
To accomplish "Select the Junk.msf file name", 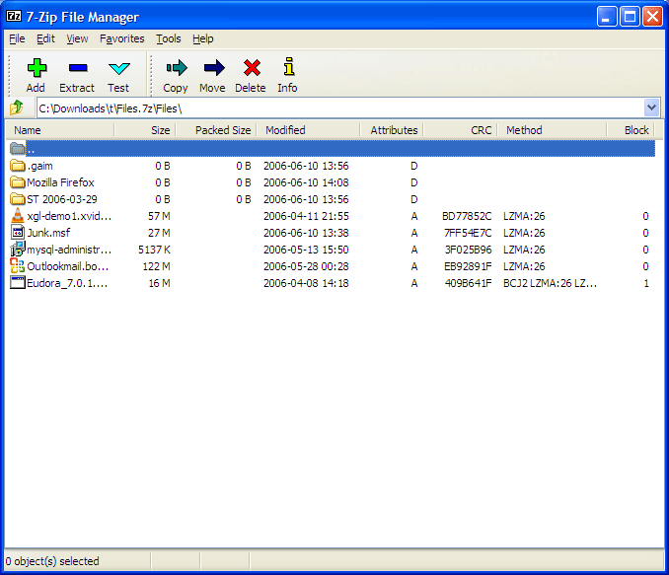I will (x=48, y=233).
